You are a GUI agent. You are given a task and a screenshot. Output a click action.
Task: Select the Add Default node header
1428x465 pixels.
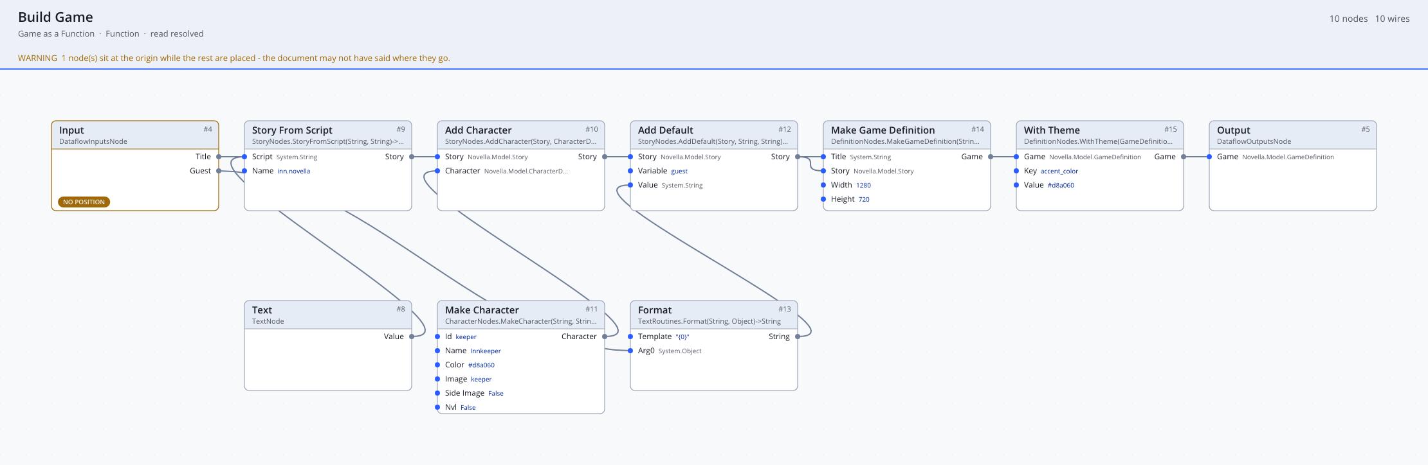pos(714,135)
